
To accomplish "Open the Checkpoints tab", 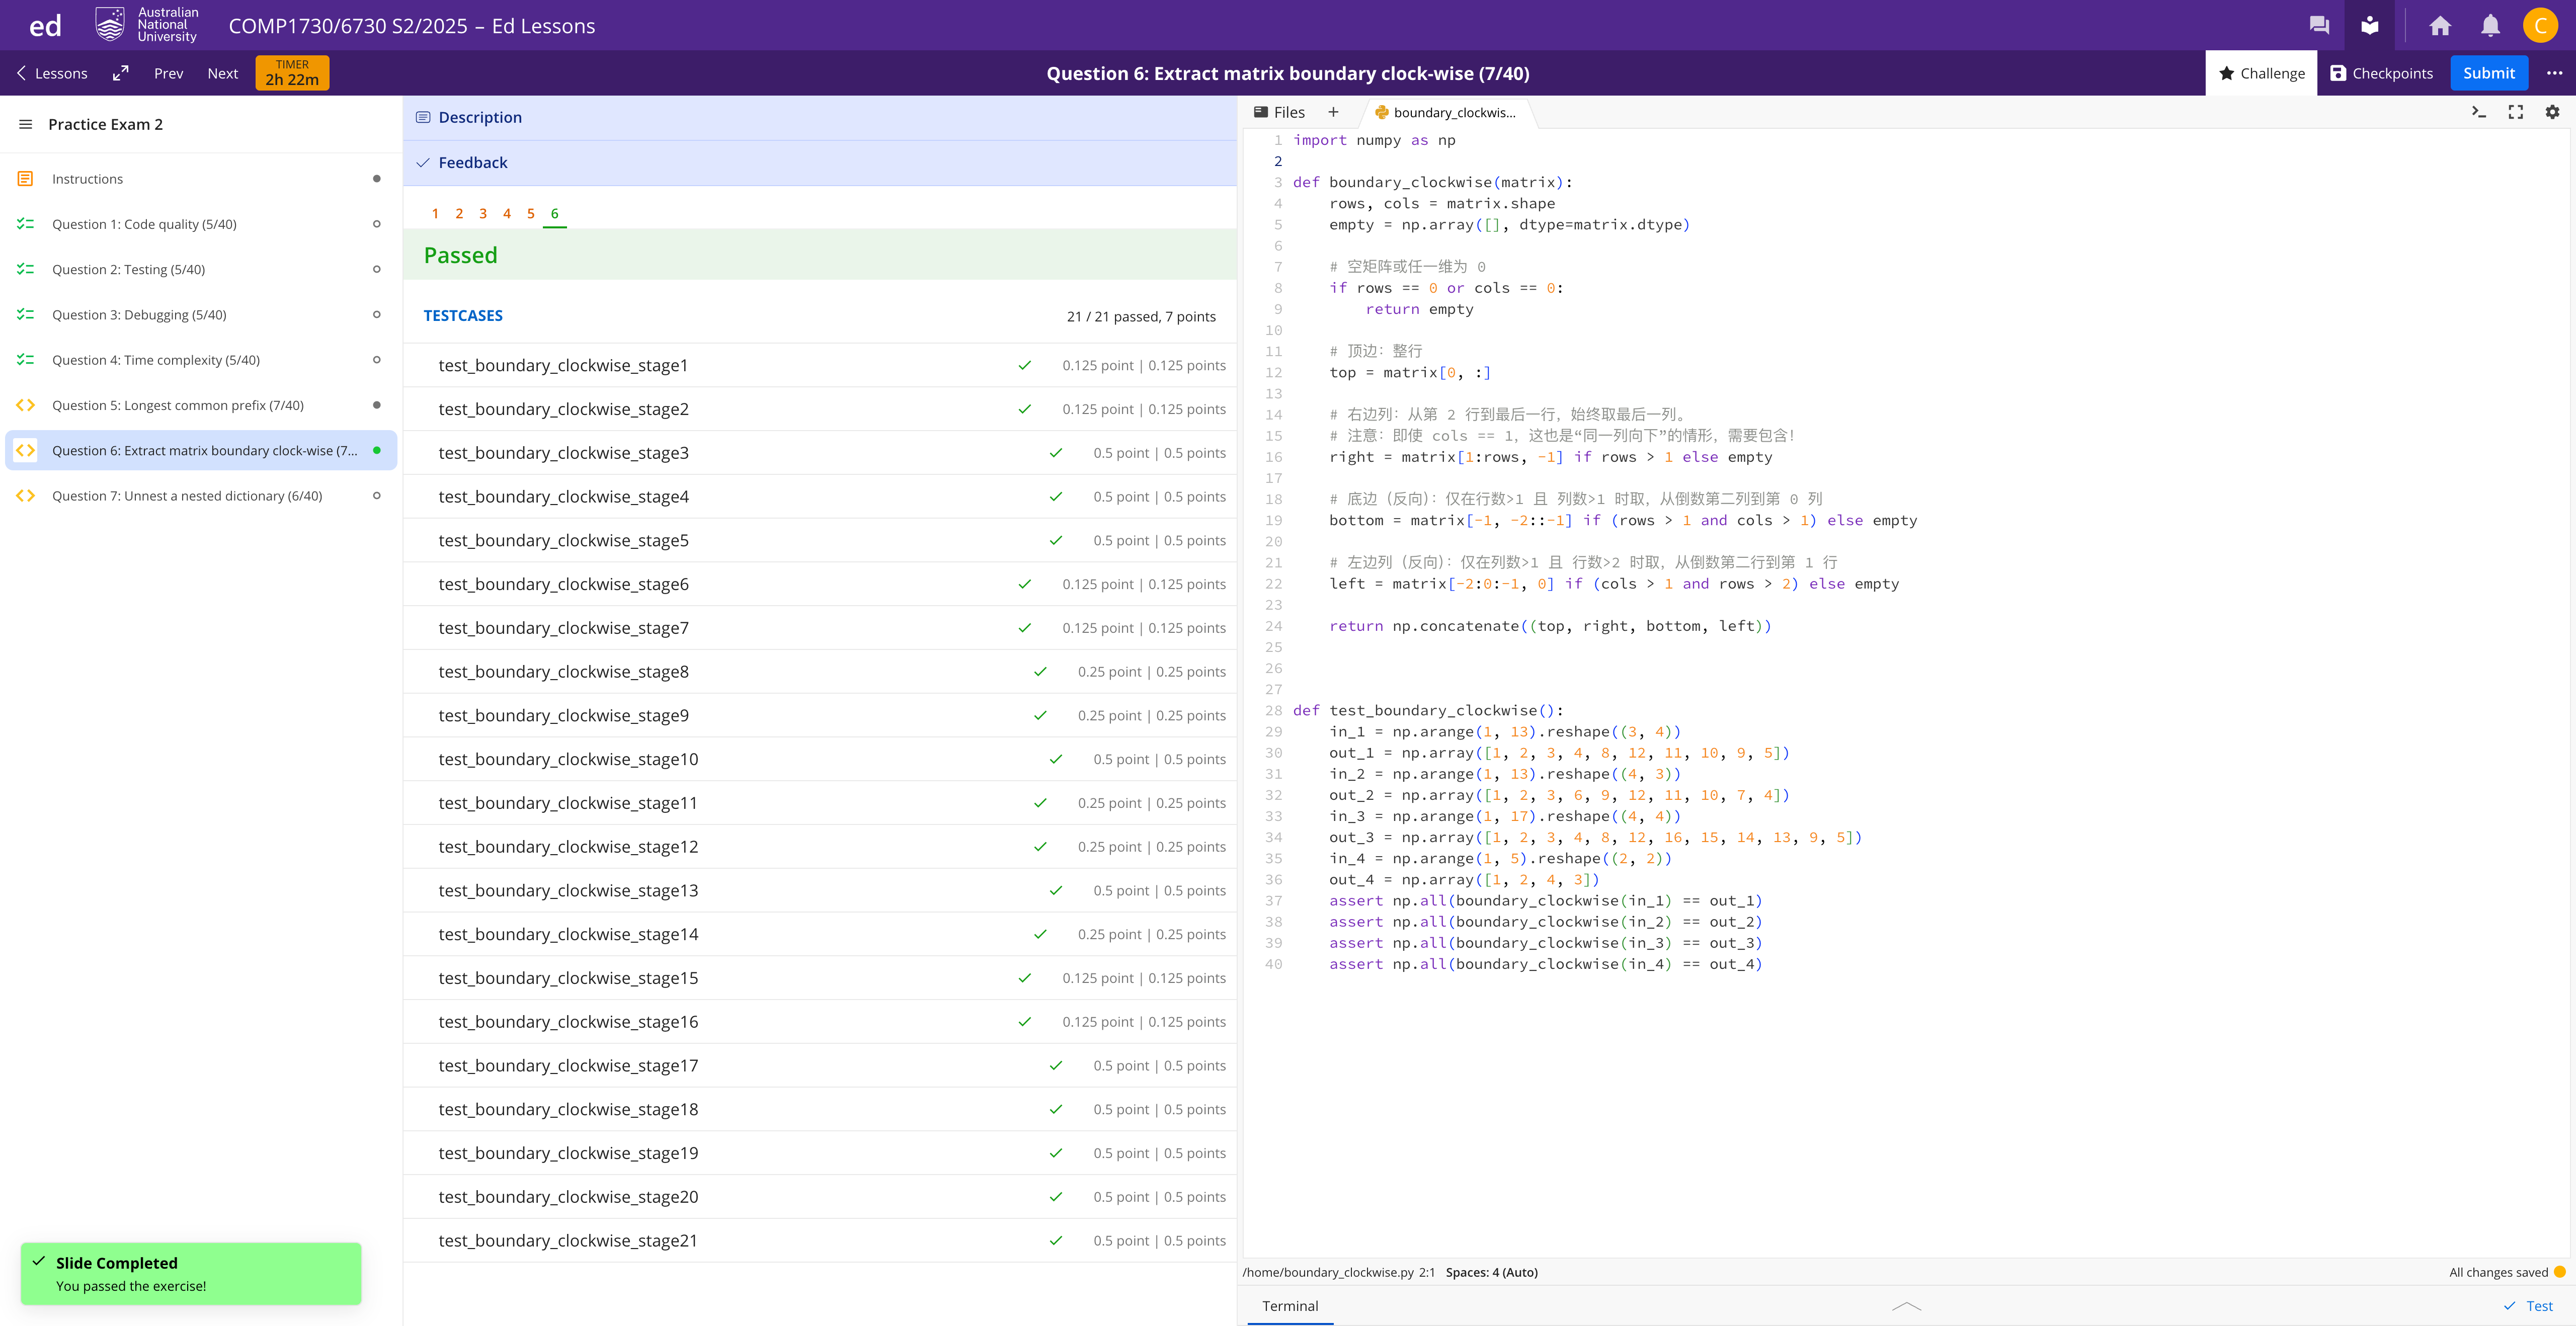I will coord(2381,73).
